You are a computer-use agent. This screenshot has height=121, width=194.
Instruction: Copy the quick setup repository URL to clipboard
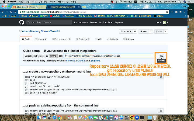[x=161, y=56]
